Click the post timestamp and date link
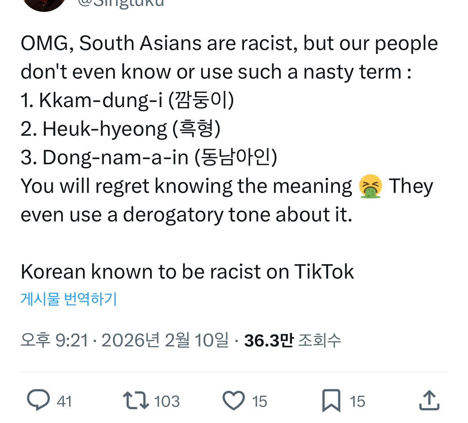 (x=123, y=339)
